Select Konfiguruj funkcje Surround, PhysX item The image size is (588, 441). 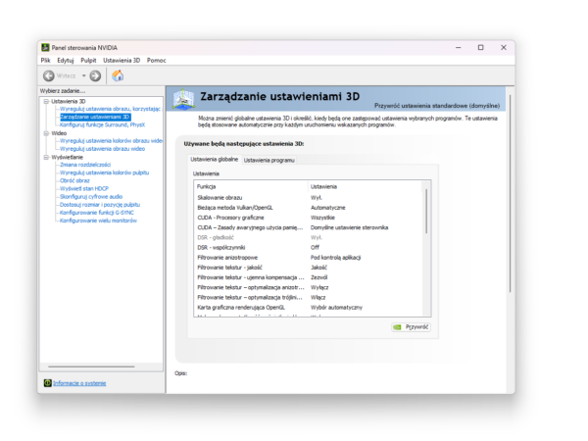102,124
